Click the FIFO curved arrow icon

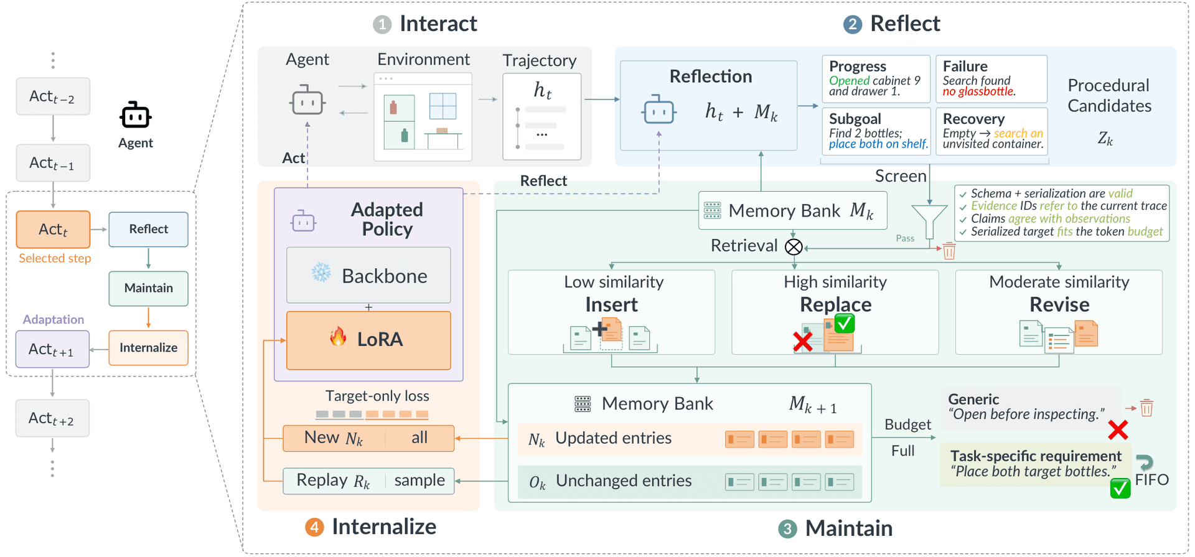pos(1145,462)
